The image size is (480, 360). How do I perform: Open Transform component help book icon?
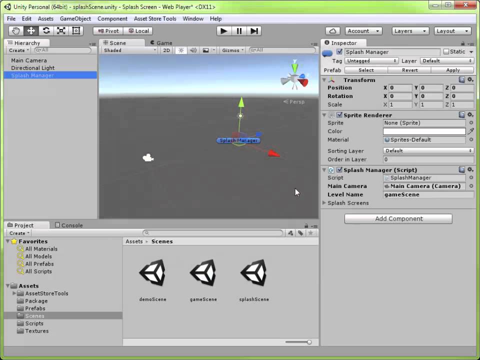461,80
